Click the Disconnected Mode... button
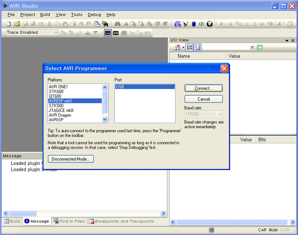298x235 pixels. 71,159
